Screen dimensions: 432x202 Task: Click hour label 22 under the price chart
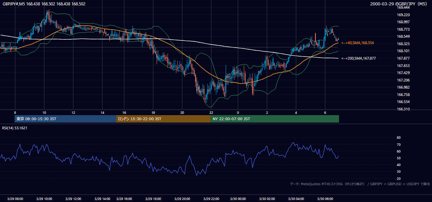tap(211, 112)
